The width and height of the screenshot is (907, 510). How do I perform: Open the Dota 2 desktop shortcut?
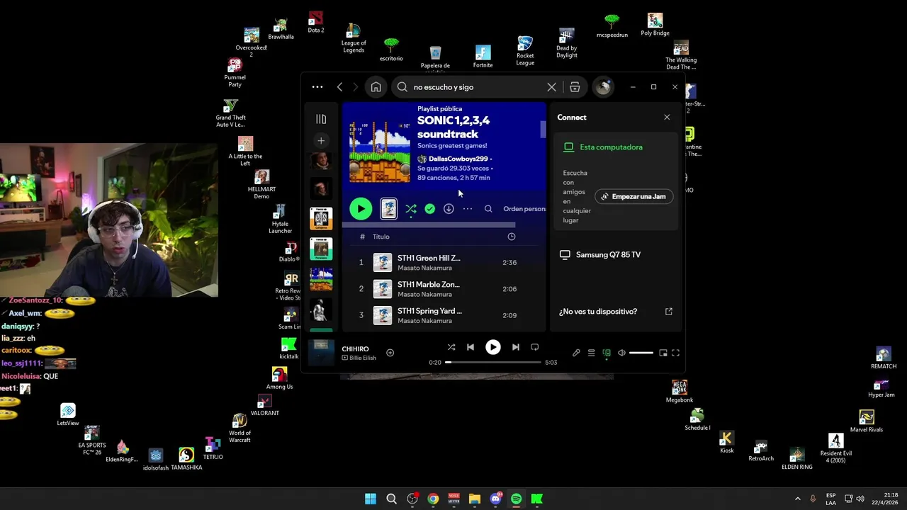316,22
